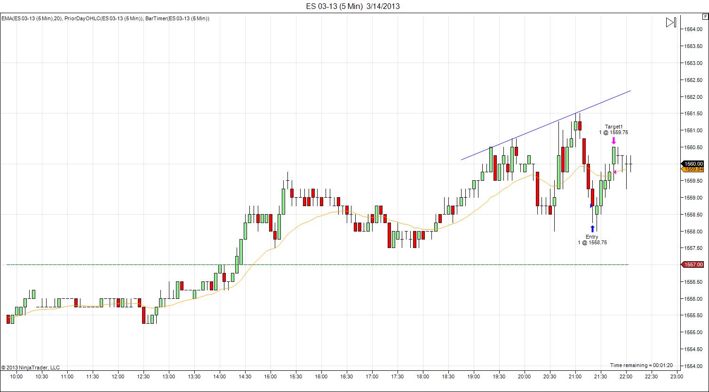Click the 15:30 time axis label

[296, 376]
